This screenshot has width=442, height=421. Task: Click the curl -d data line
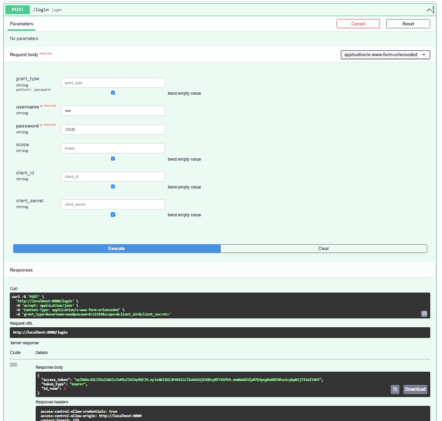coord(93,314)
